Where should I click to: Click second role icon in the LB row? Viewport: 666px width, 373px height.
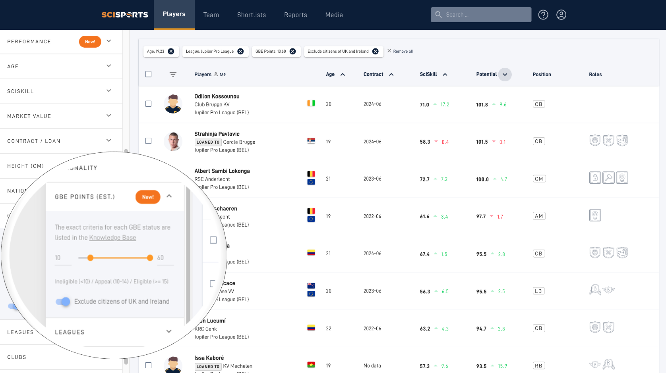coord(608,290)
